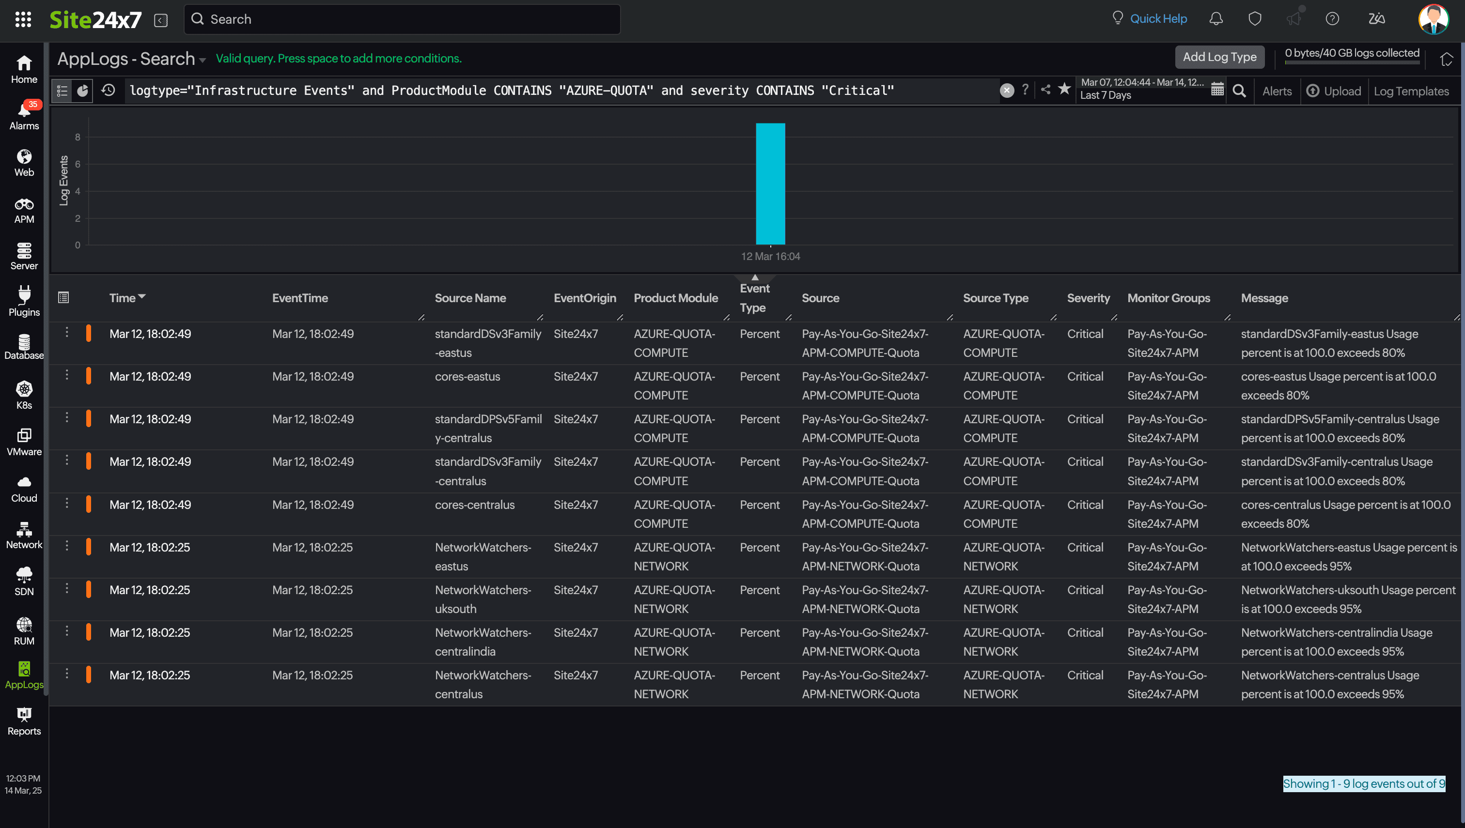This screenshot has height=828, width=1465.
Task: Click the Quick Help link
Action: coord(1158,19)
